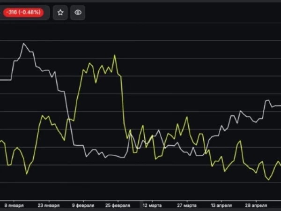Select the 23 января date label
Image resolution: width=281 pixels, height=211 pixels.
(x=49, y=205)
